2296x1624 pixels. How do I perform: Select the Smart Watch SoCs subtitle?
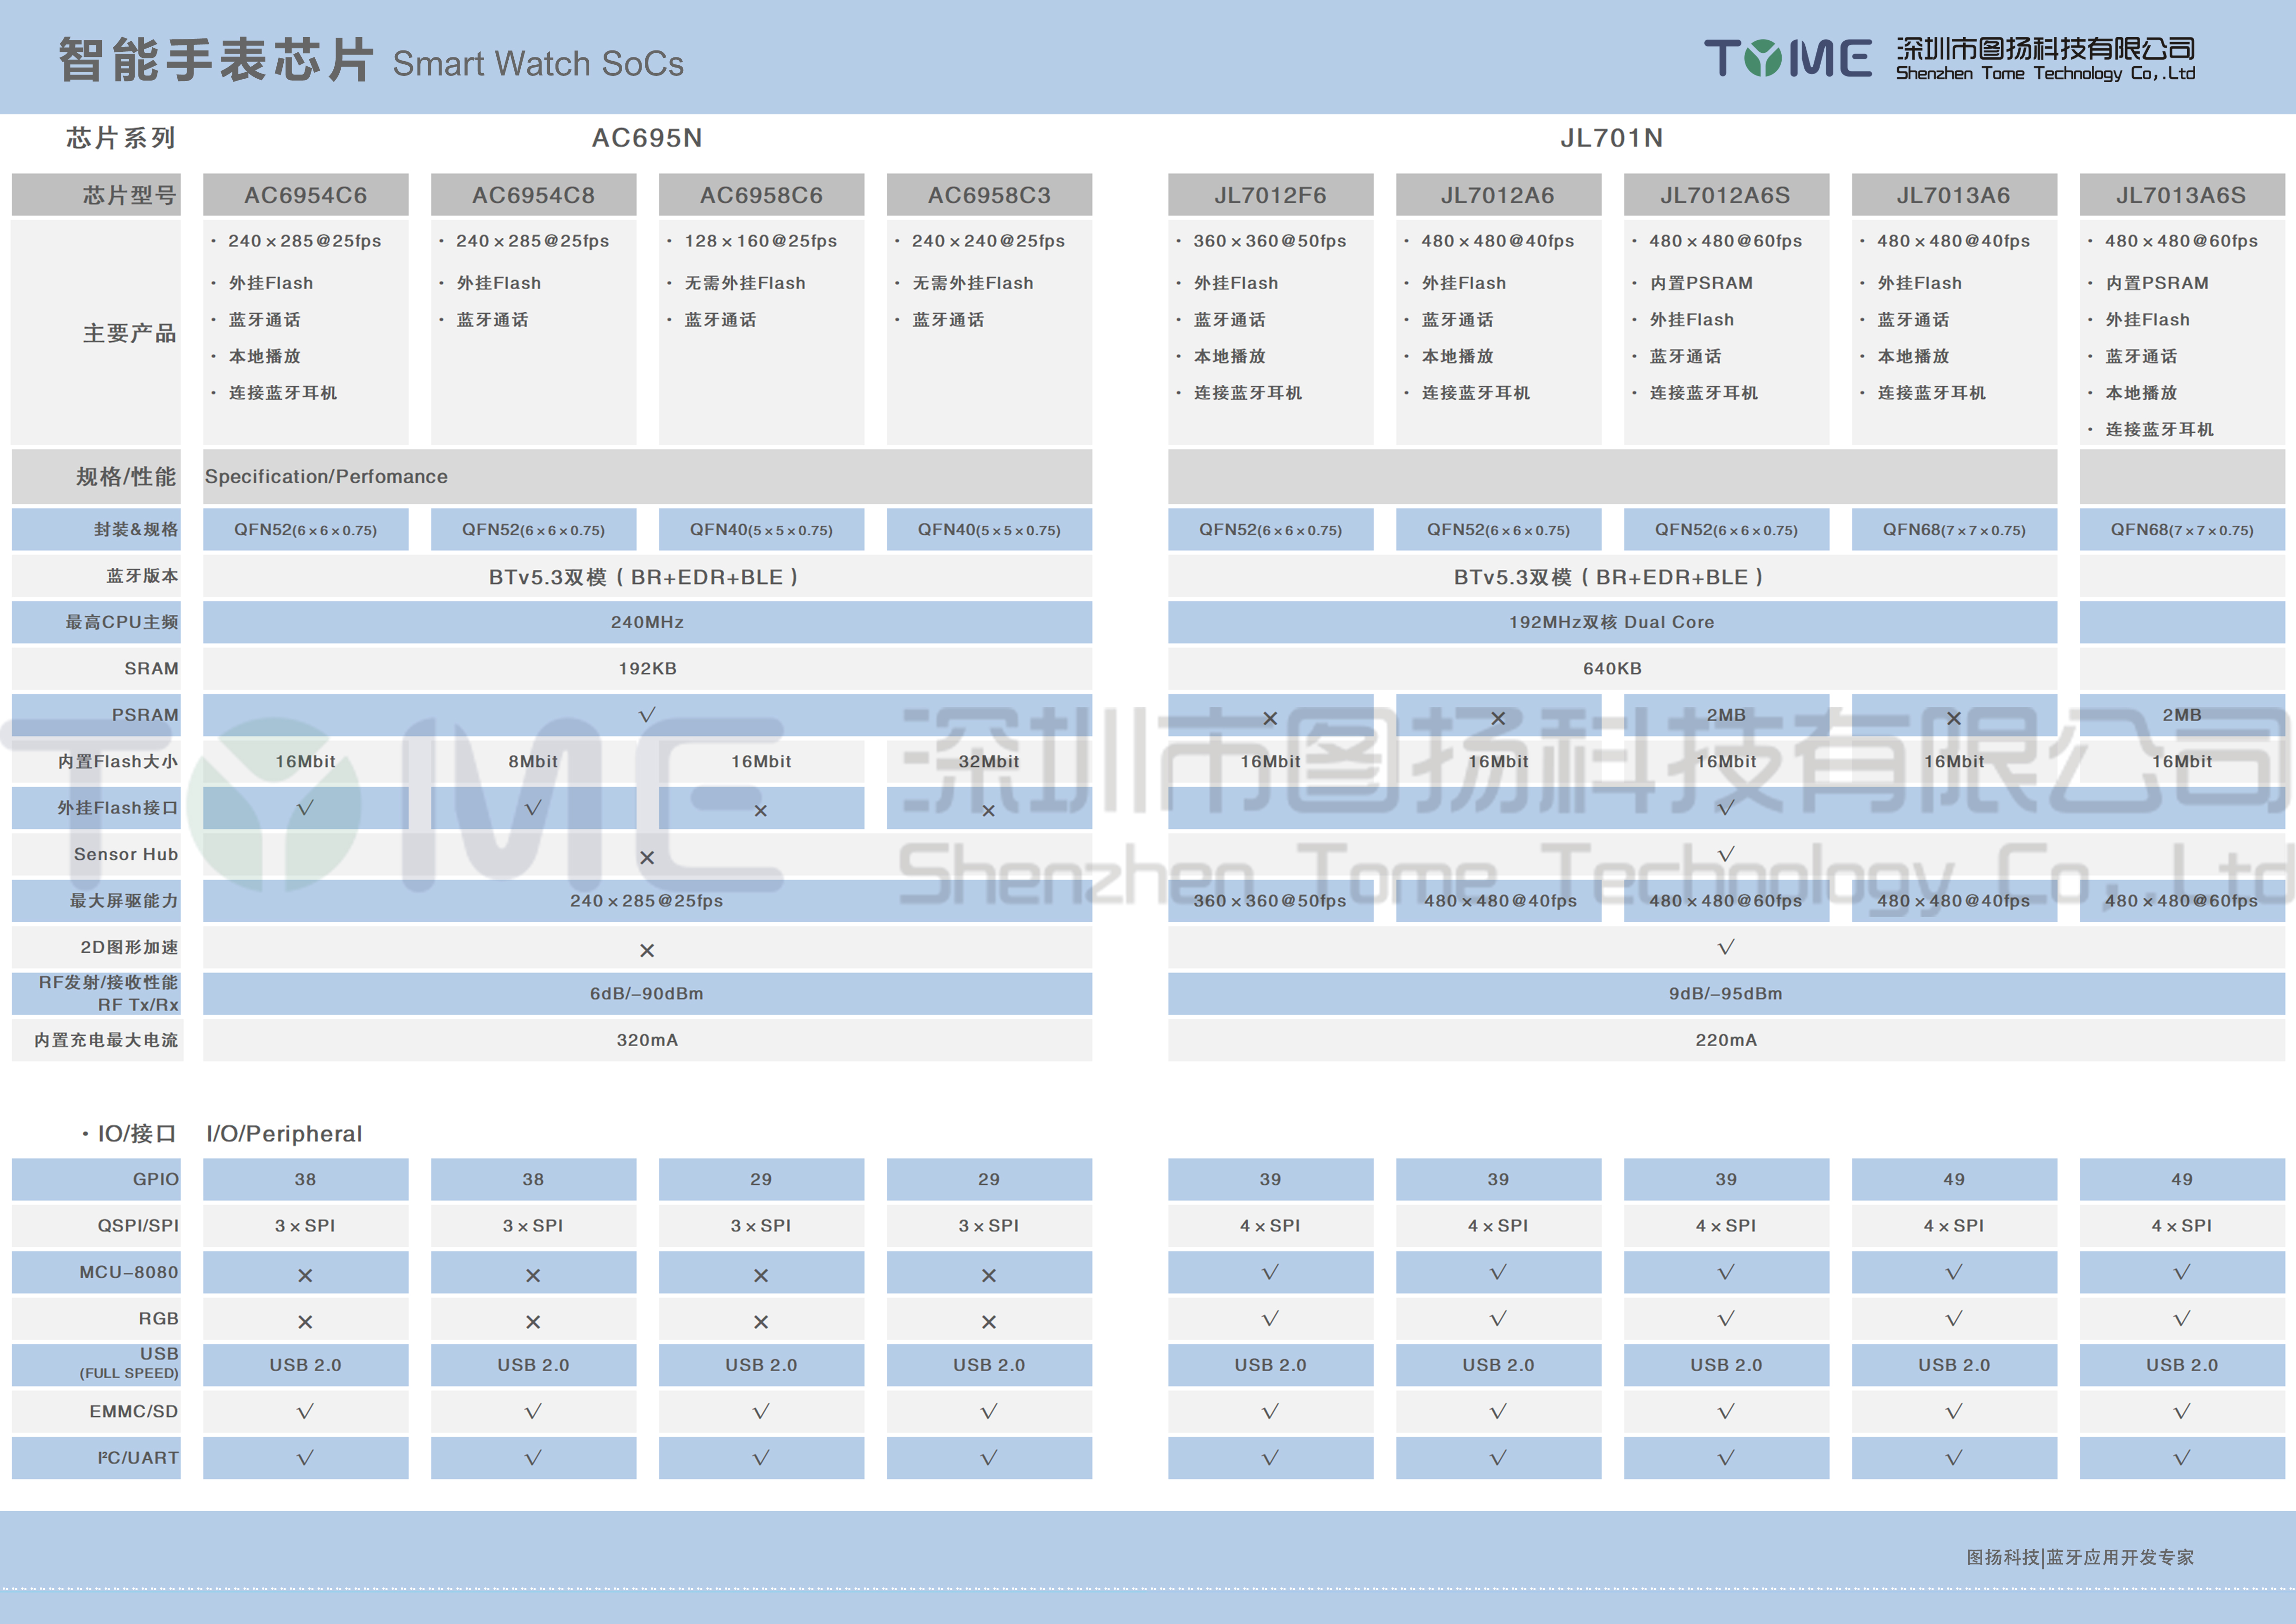(538, 64)
